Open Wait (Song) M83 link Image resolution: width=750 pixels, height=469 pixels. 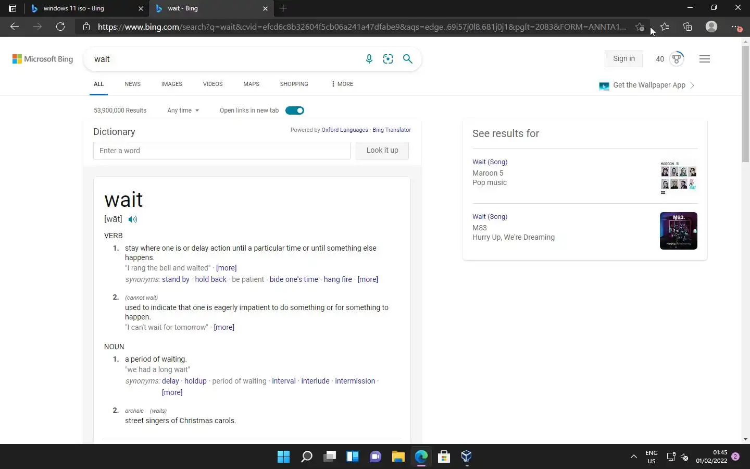490,217
